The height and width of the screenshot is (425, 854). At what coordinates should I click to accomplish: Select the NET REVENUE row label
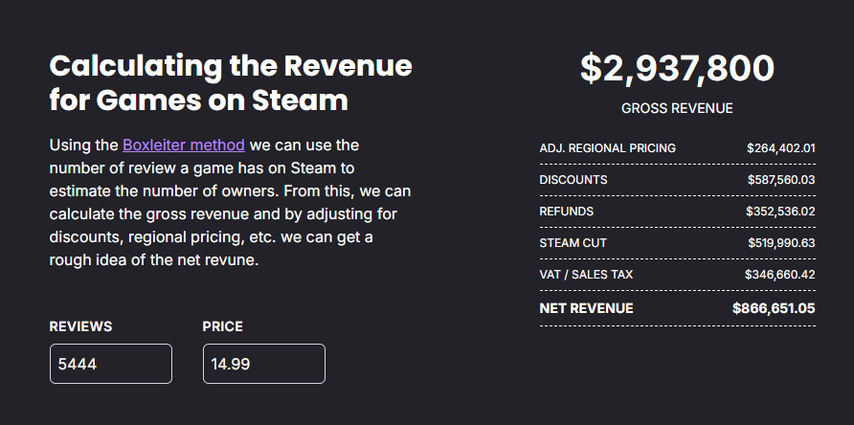coord(587,308)
